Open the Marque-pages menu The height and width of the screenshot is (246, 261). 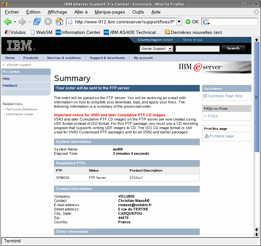click(x=110, y=12)
